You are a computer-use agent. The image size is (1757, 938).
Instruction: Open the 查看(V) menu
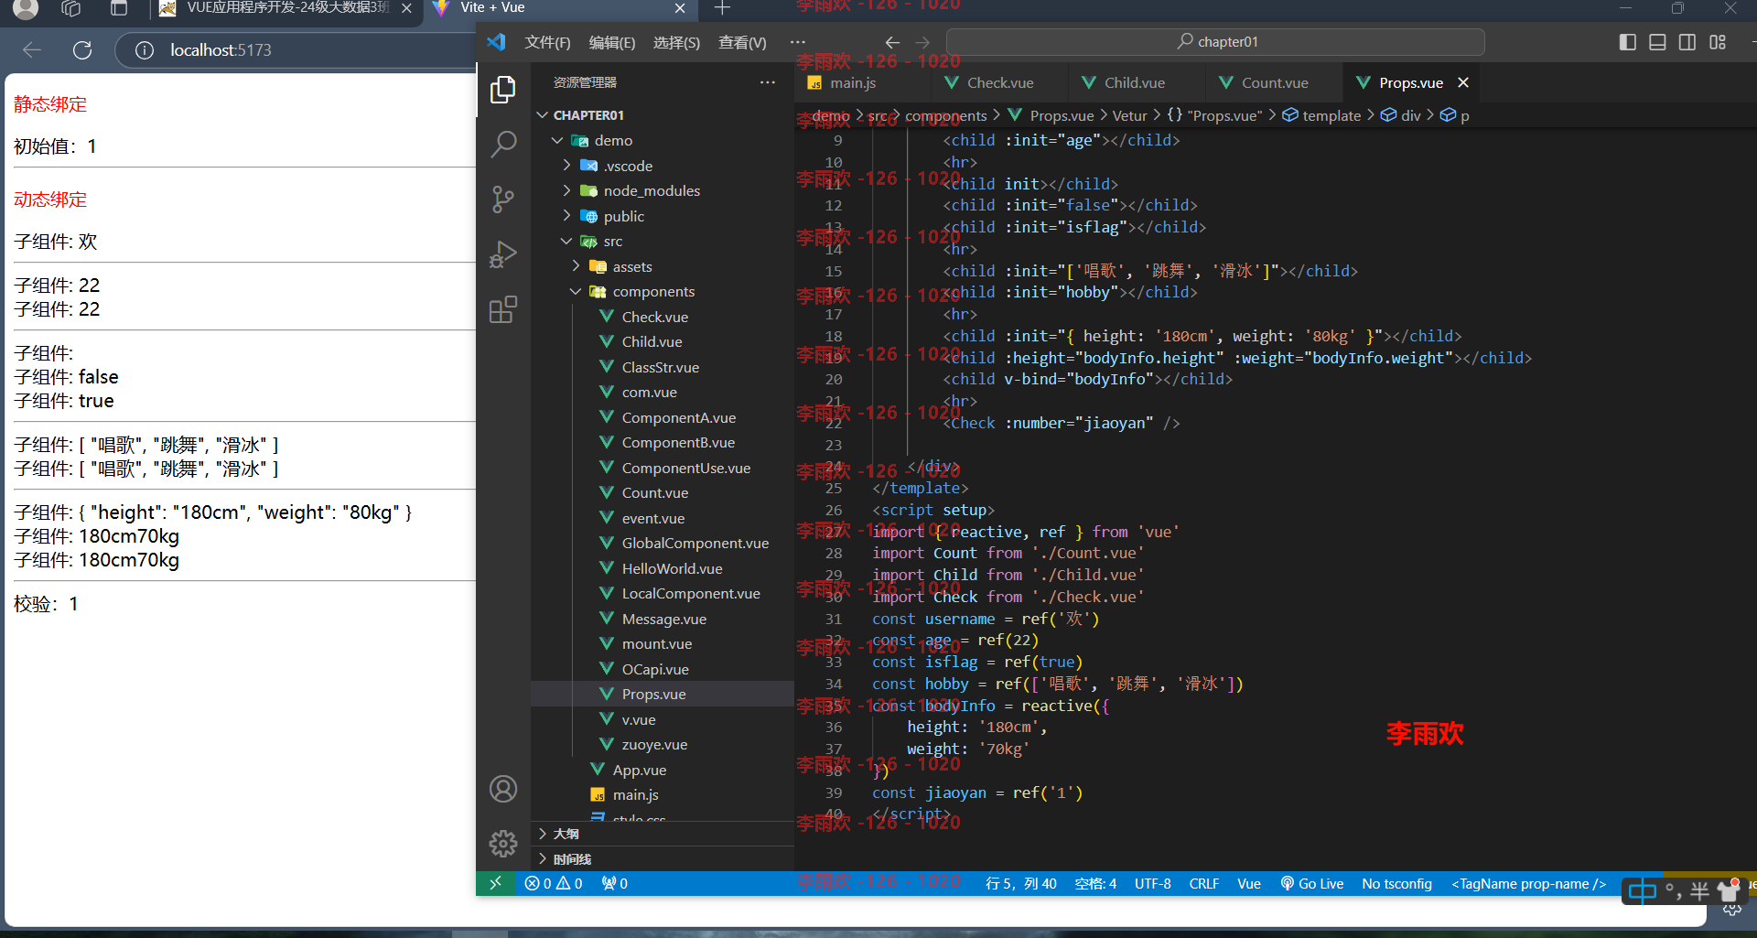coord(742,42)
